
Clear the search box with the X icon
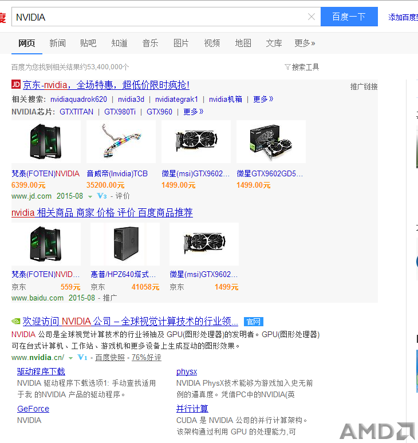(311, 17)
